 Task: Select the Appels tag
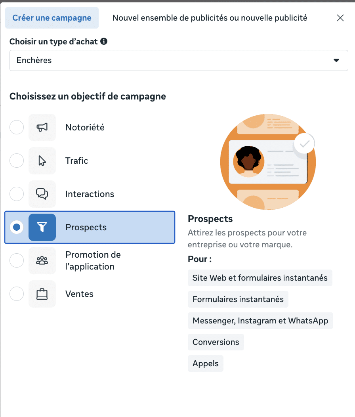[x=205, y=363]
